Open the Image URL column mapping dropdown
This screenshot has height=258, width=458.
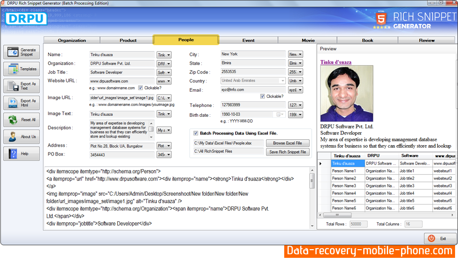pos(164,98)
